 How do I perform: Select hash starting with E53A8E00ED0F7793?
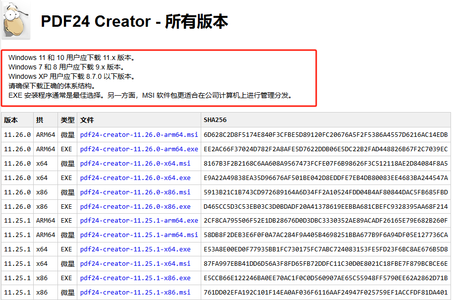click(x=326, y=249)
